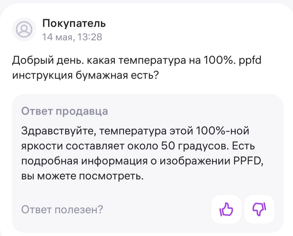Click the thumbs down icon
293x236 pixels.
(x=259, y=209)
